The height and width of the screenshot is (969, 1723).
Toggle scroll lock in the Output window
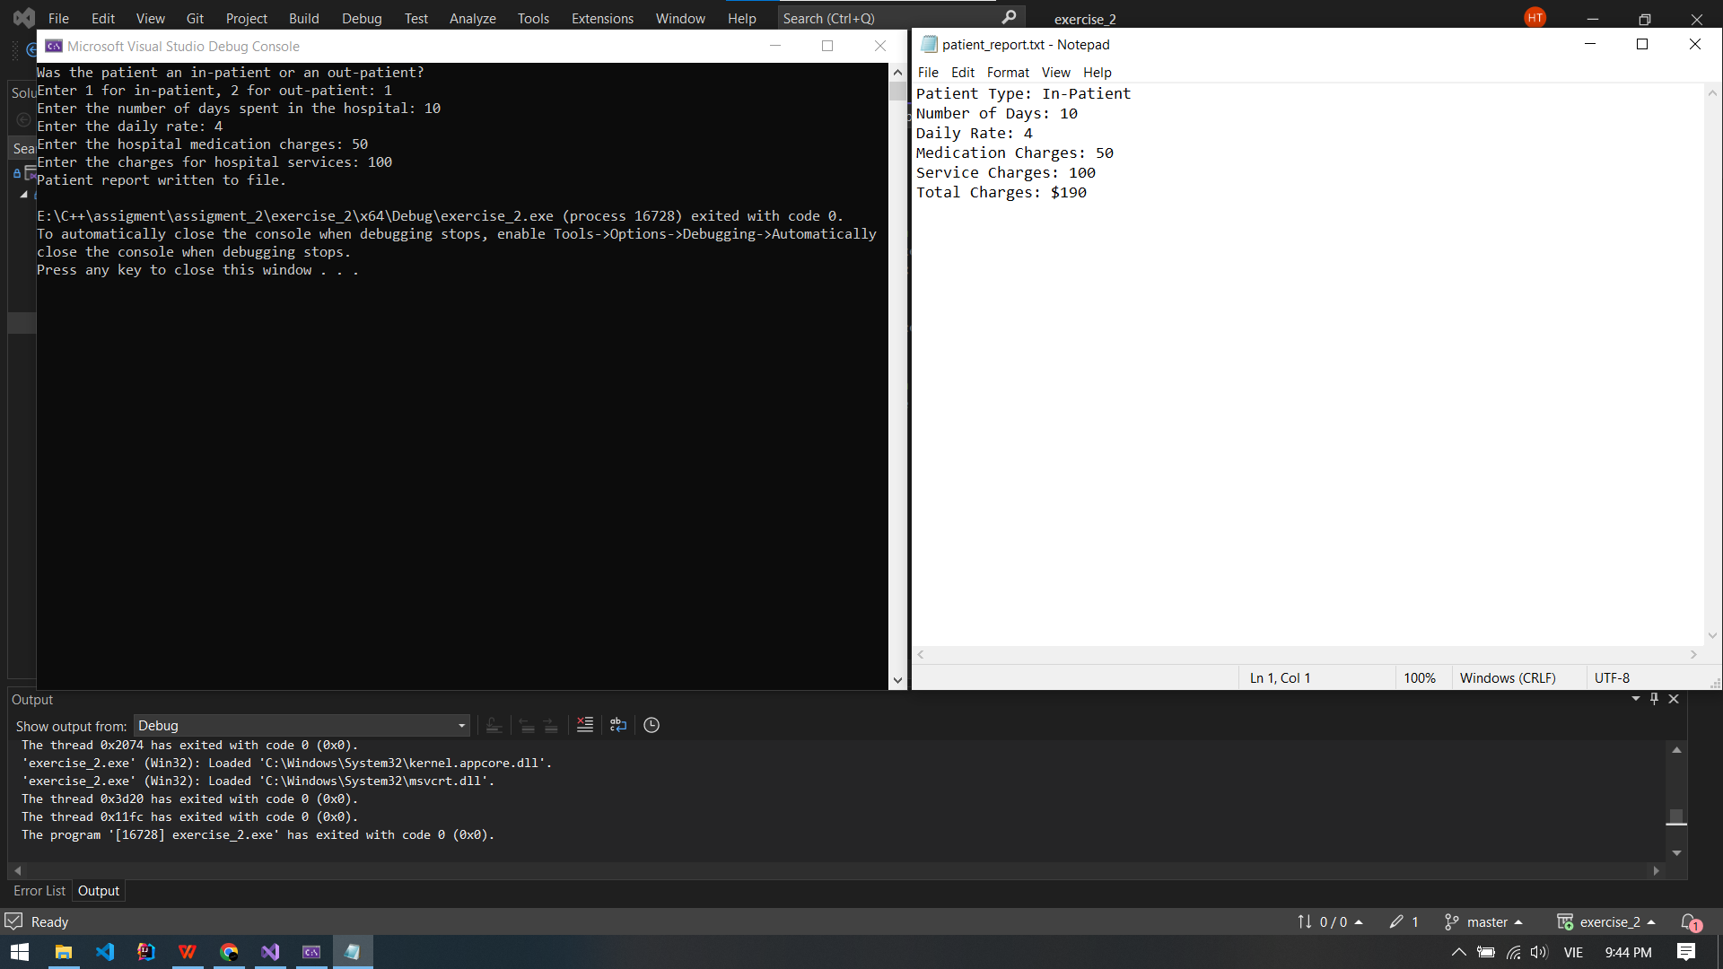(x=494, y=724)
